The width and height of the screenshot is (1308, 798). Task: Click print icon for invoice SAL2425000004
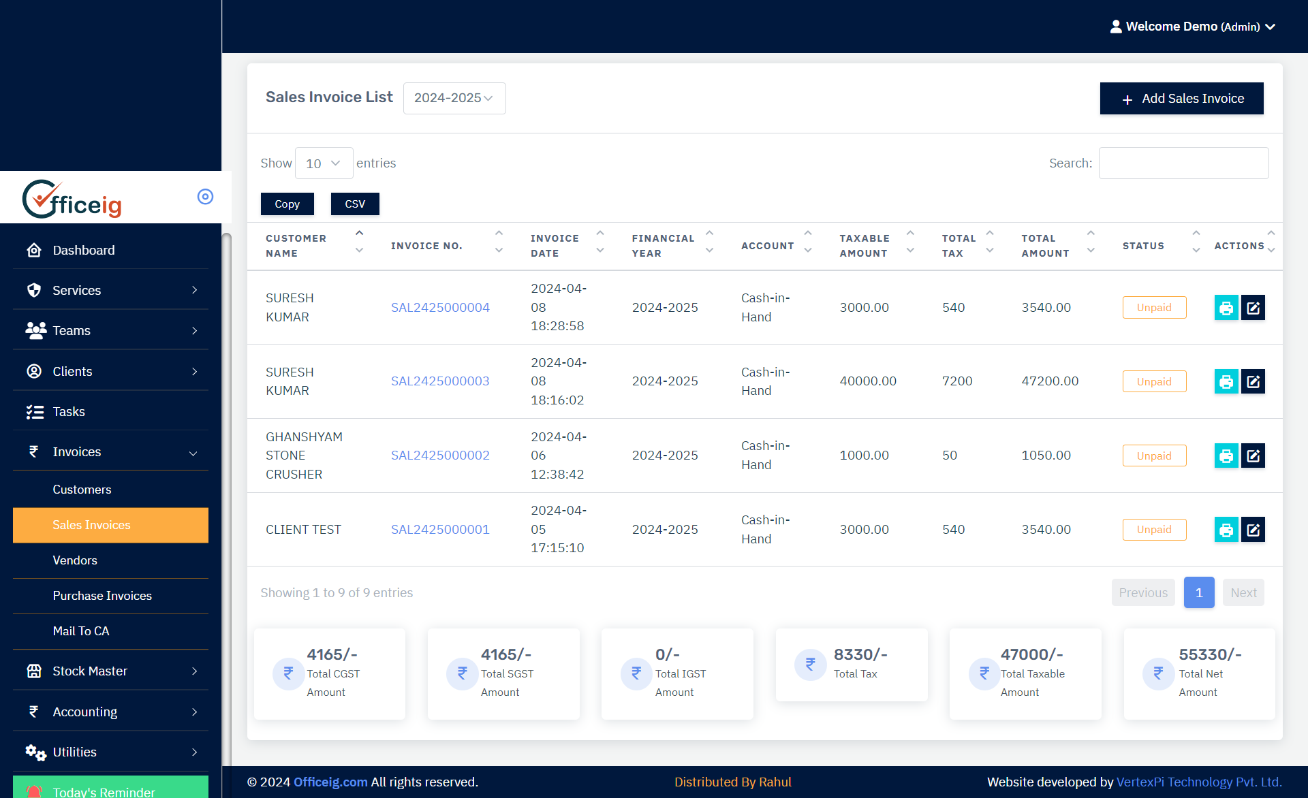1226,308
